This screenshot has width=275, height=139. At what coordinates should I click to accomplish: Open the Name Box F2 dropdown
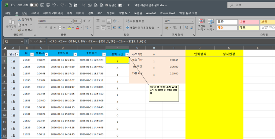coord(22,42)
